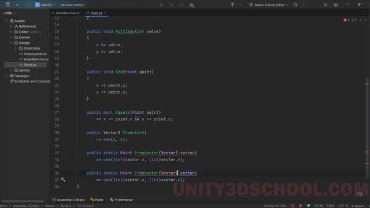
Task: Run the project with the green play icon
Action: (161, 5)
